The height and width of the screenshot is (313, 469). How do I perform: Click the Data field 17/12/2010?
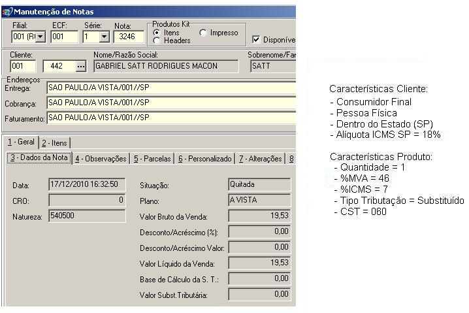87,184
